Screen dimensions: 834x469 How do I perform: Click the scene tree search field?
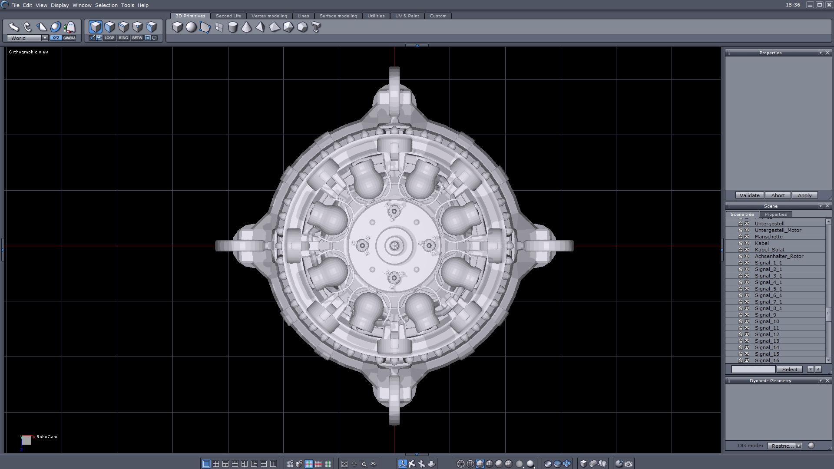tap(753, 369)
